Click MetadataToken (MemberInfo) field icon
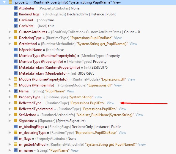This screenshot has height=154, width=176. point(16,73)
